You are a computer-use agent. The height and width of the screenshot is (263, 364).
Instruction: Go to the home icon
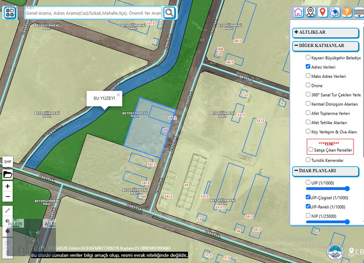[298, 12]
